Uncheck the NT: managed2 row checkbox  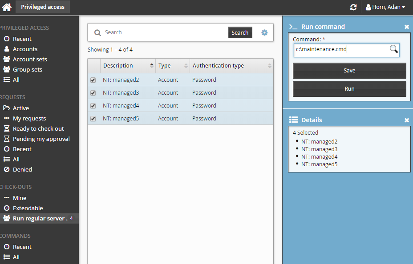pyautogui.click(x=93, y=80)
